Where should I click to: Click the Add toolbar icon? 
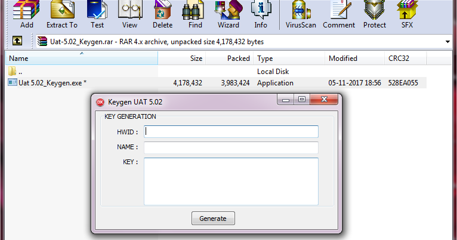click(26, 14)
